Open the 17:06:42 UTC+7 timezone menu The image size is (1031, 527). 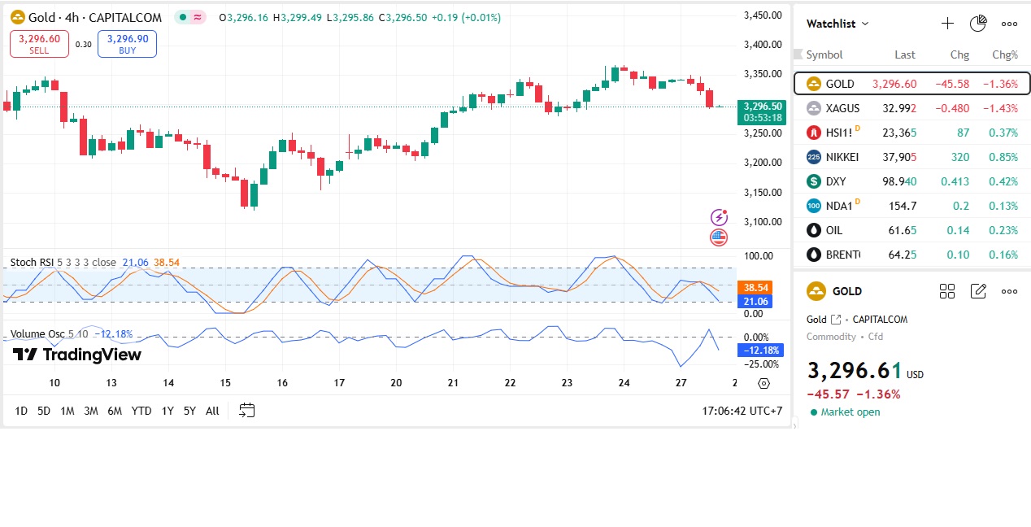click(x=742, y=411)
